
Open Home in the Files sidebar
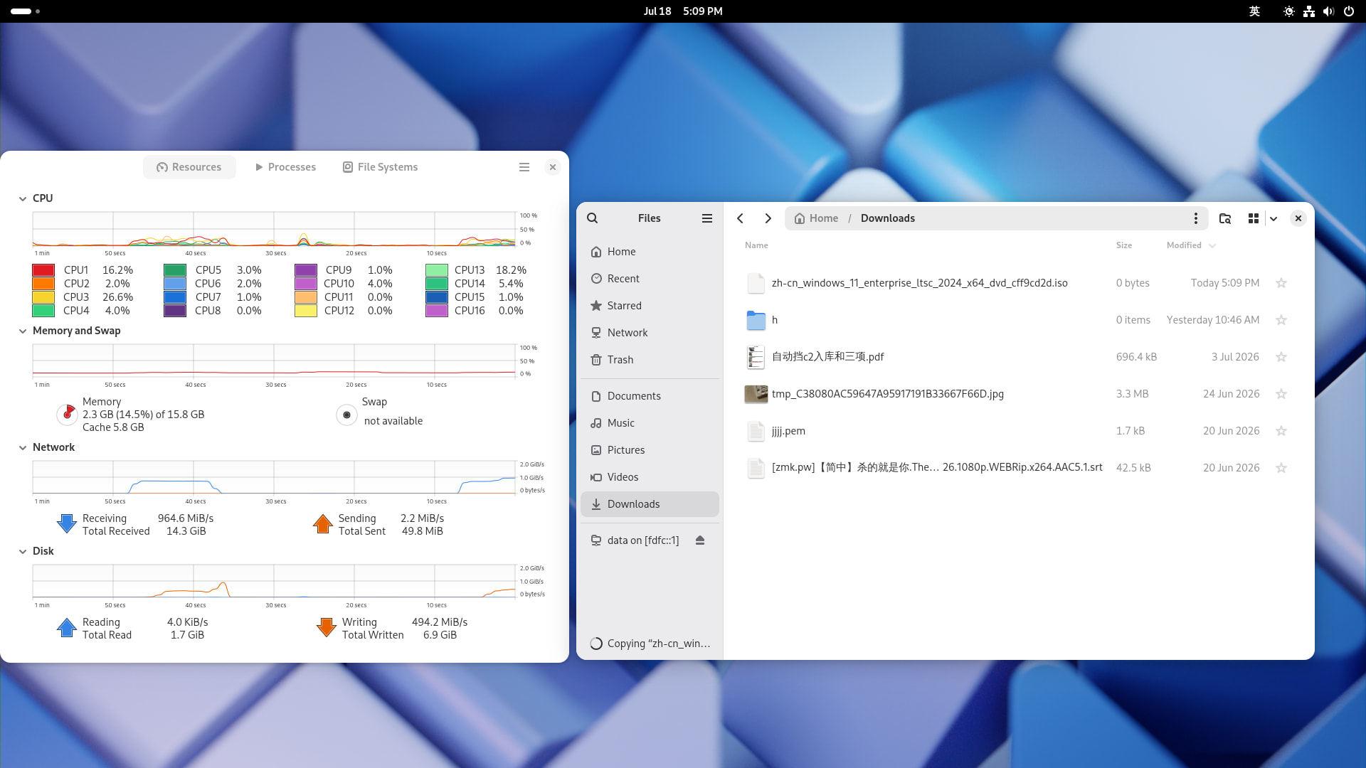(650, 252)
